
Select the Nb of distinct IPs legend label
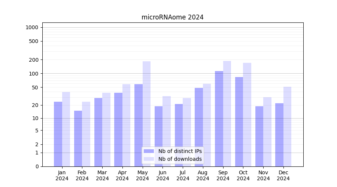[x=180, y=151]
